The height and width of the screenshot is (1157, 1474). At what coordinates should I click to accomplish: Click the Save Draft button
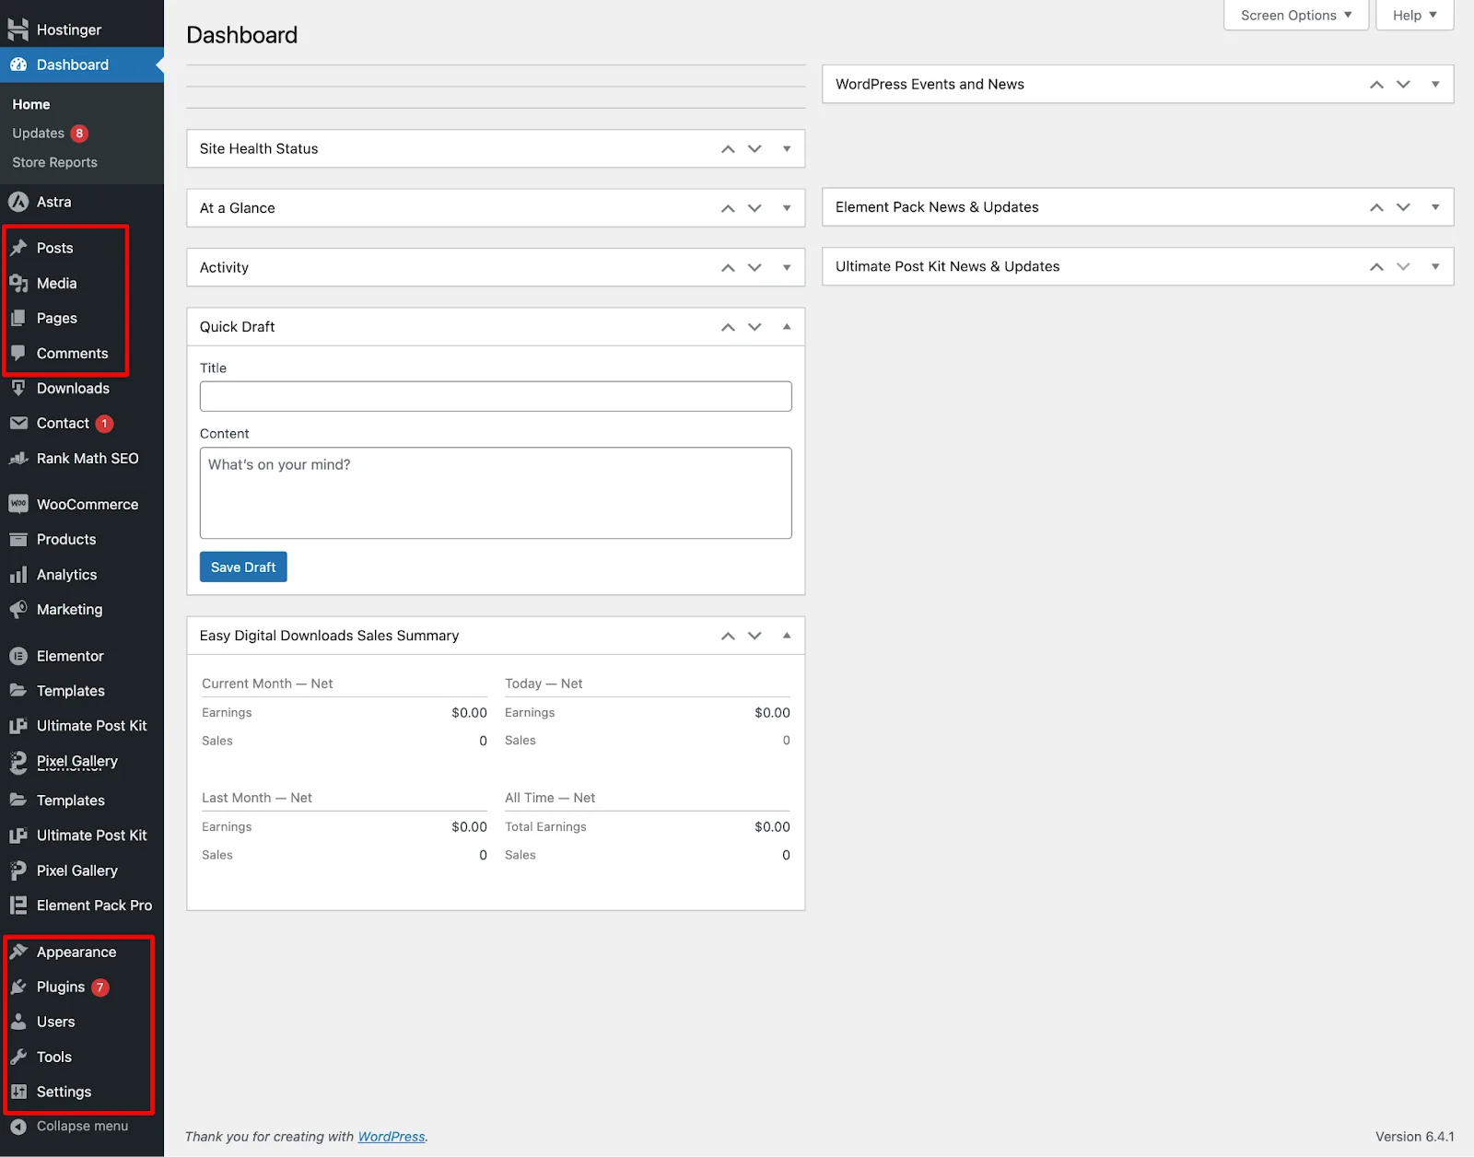[243, 567]
